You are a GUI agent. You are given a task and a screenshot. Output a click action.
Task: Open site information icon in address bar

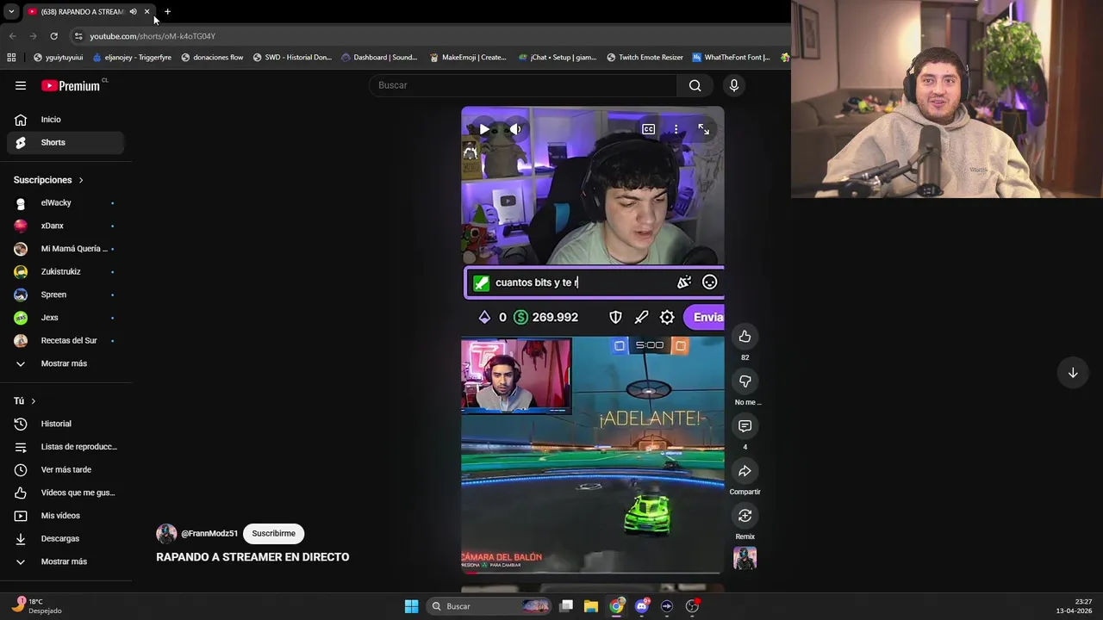click(x=78, y=36)
